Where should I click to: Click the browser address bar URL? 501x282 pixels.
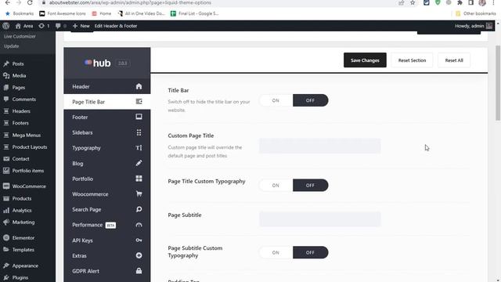[x=130, y=2]
